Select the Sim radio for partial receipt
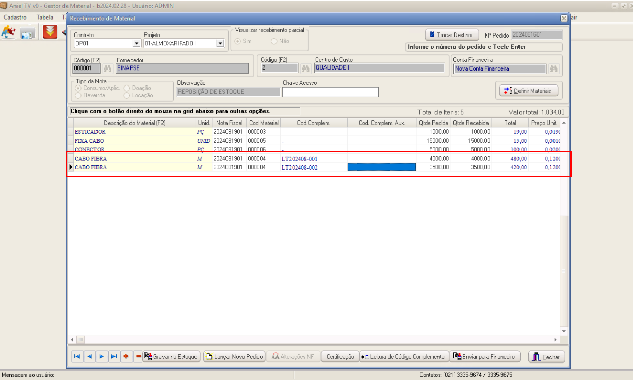The height and width of the screenshot is (380, 633). 238,41
